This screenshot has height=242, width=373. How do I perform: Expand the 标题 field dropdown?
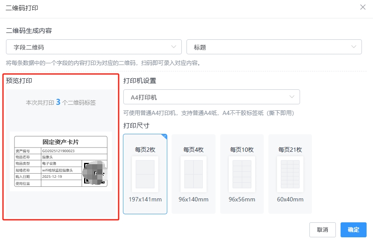click(274, 47)
